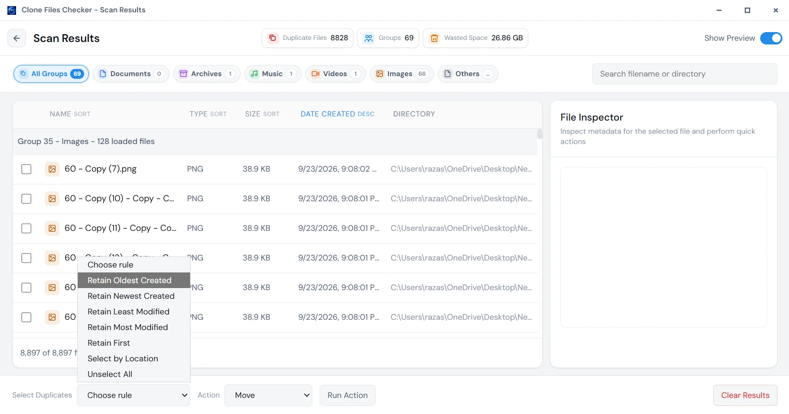This screenshot has height=414, width=789.
Task: Select Retain Oldest Created rule
Action: click(x=134, y=280)
